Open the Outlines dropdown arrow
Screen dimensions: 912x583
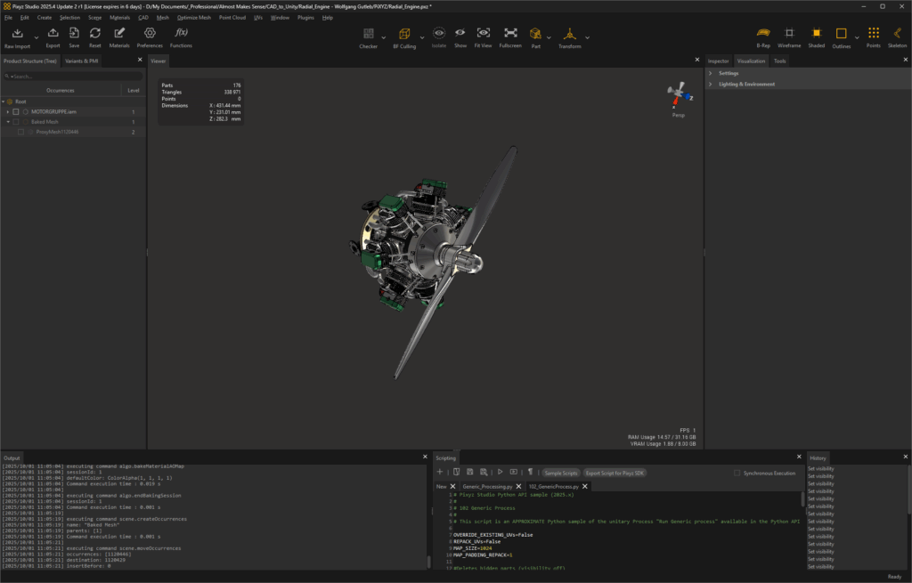pyautogui.click(x=857, y=37)
